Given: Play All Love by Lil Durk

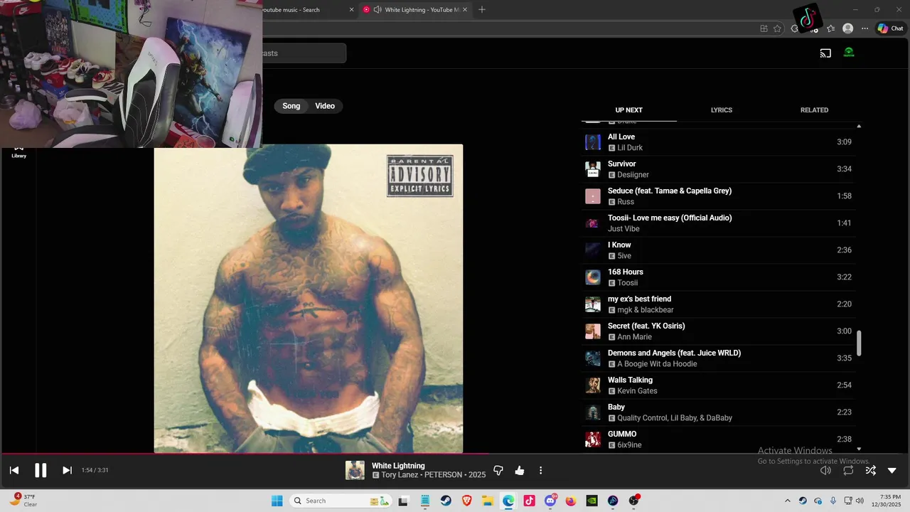Looking at the screenshot, I should coord(719,142).
